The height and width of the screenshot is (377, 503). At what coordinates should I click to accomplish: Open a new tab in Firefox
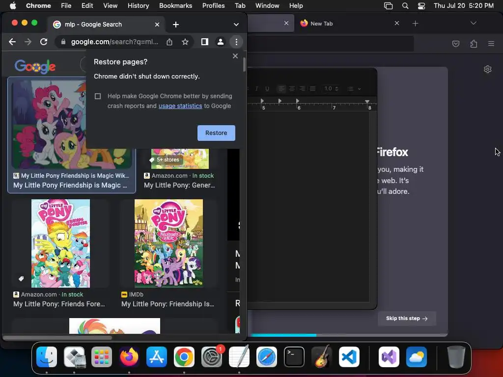pos(416,24)
